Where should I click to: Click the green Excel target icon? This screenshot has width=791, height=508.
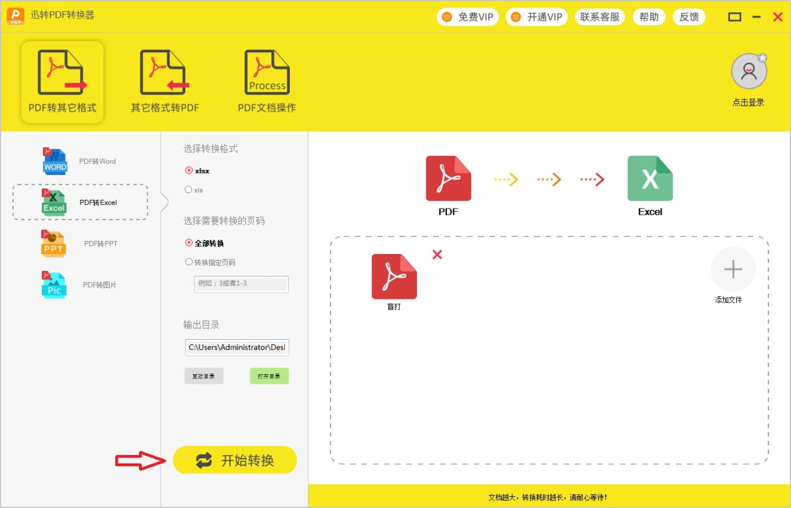(x=650, y=178)
